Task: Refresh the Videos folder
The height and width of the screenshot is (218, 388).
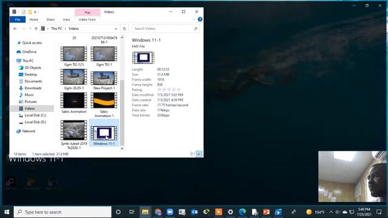Action: (124, 28)
